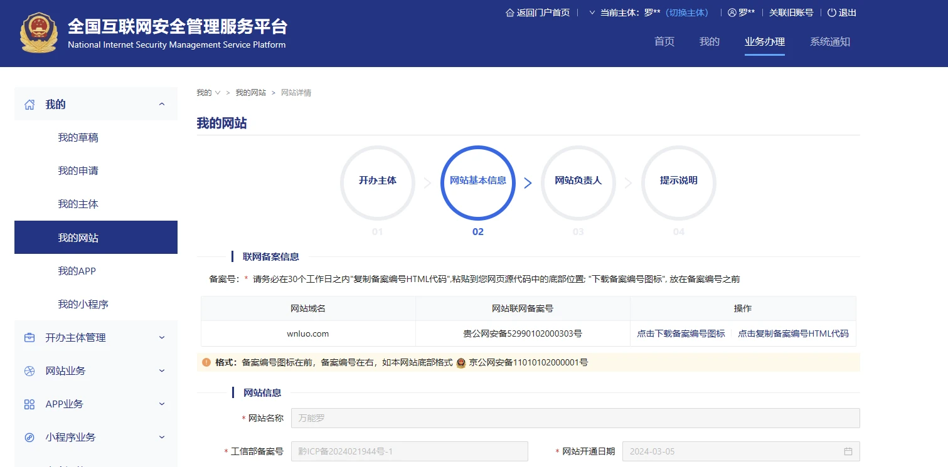948x467 pixels.
Task: Click the user avatar icon beside 罗**
Action: click(x=732, y=13)
